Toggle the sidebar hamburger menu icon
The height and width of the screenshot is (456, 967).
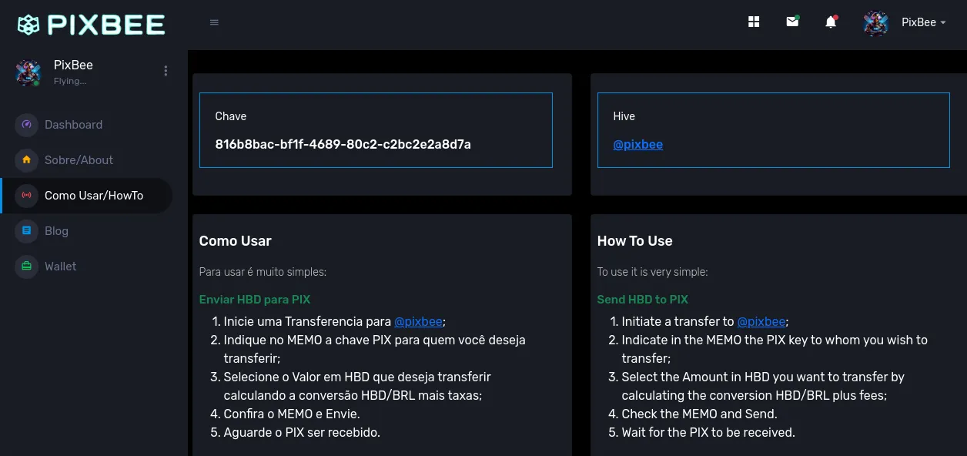tap(214, 22)
